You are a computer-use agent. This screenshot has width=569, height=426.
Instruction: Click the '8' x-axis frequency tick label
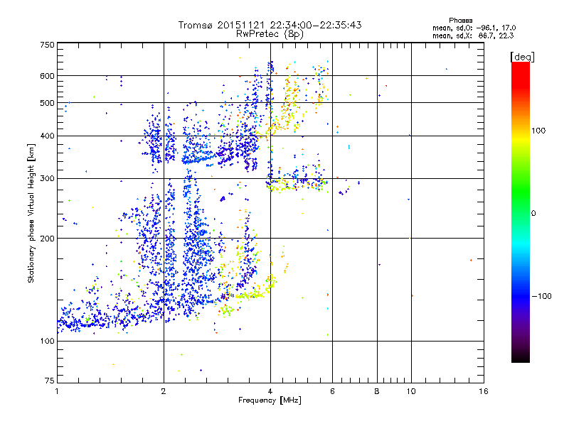[377, 391]
